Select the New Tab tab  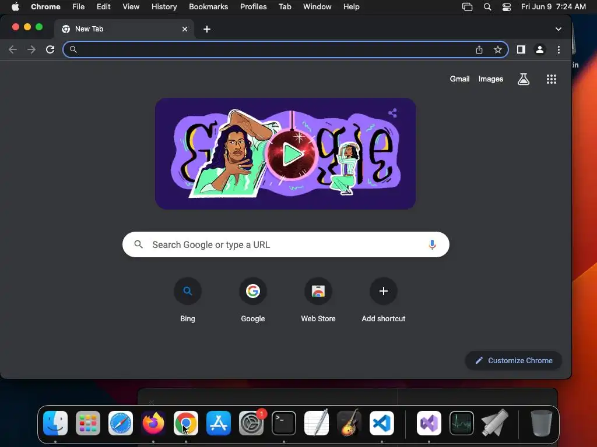click(x=124, y=29)
